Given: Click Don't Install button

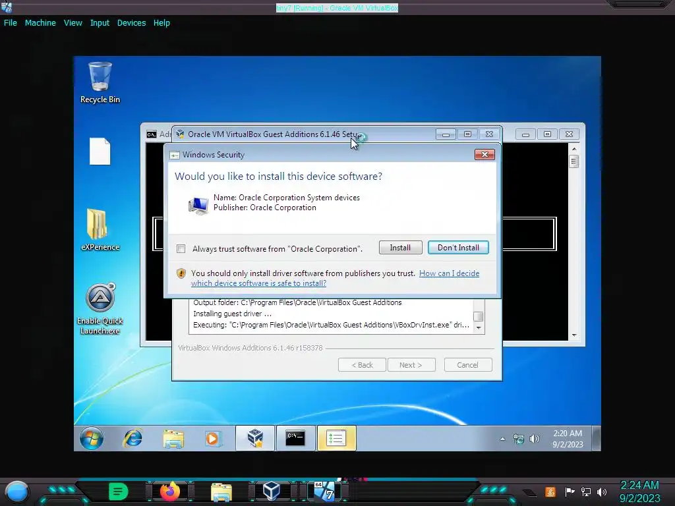Looking at the screenshot, I should pos(458,248).
